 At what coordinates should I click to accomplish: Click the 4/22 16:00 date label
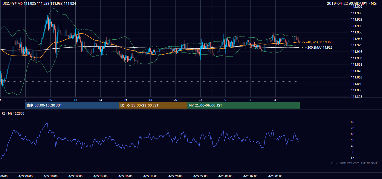125,176
